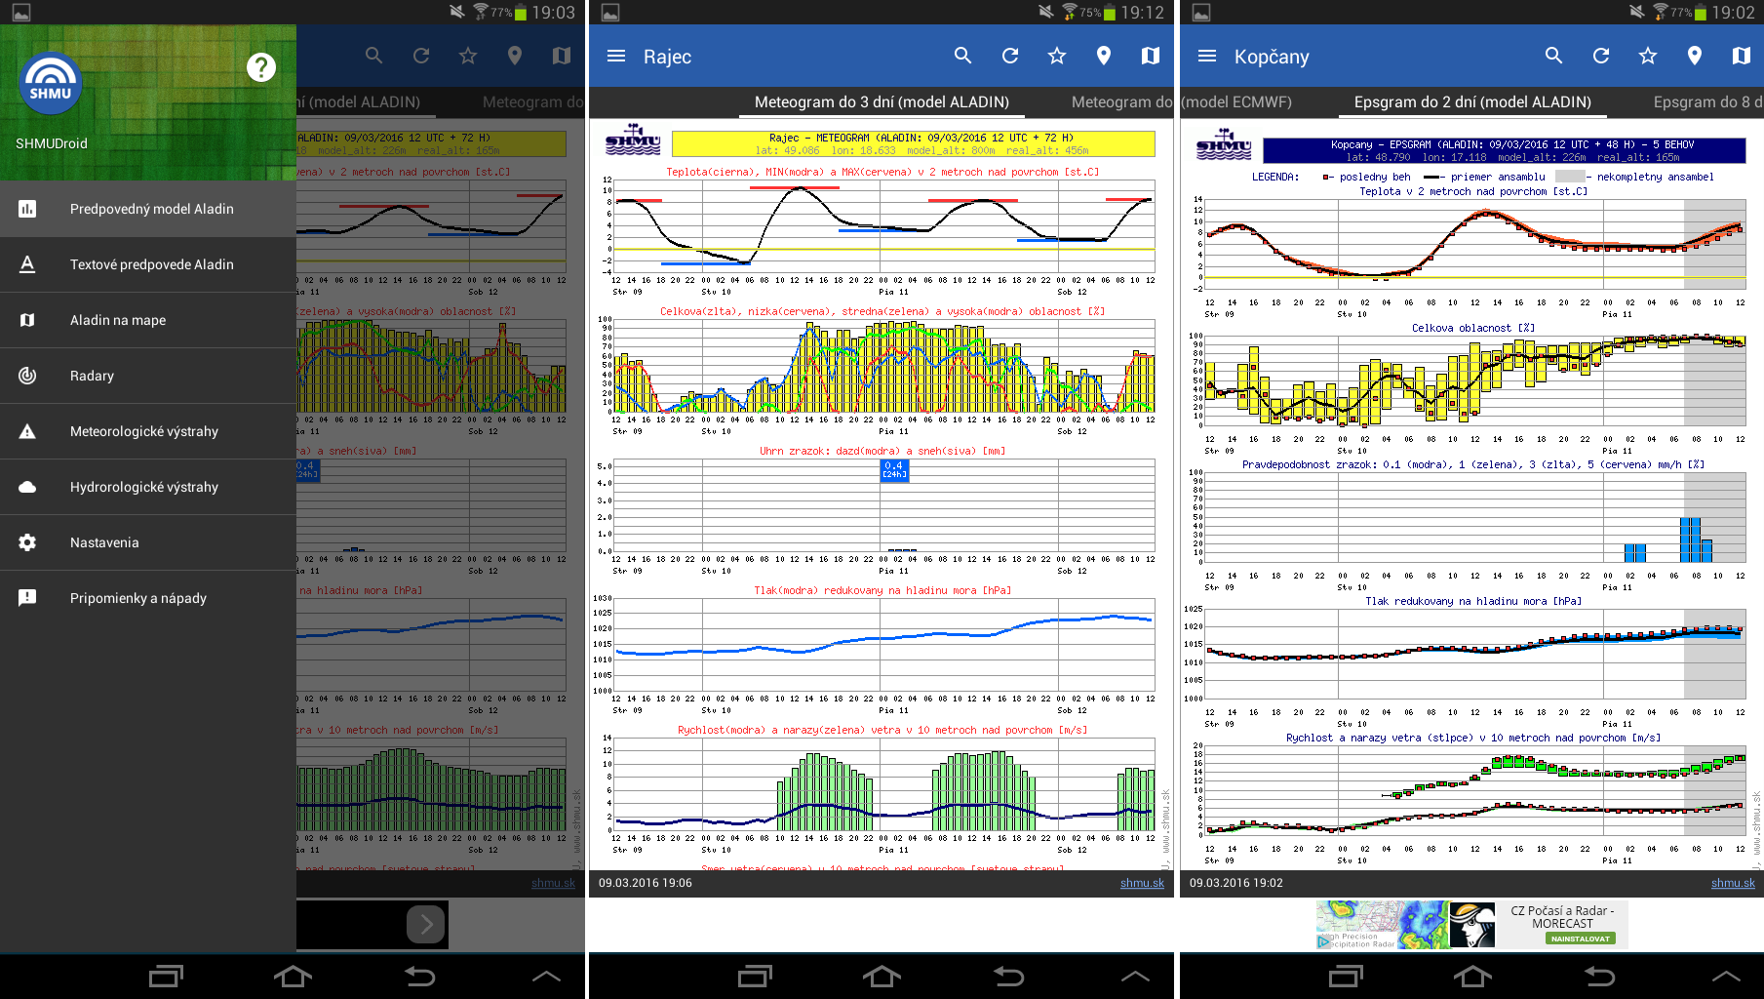Follow the shmu.sk link under Rajec
Viewport: 1764px width, 999px height.
pyautogui.click(x=1142, y=883)
